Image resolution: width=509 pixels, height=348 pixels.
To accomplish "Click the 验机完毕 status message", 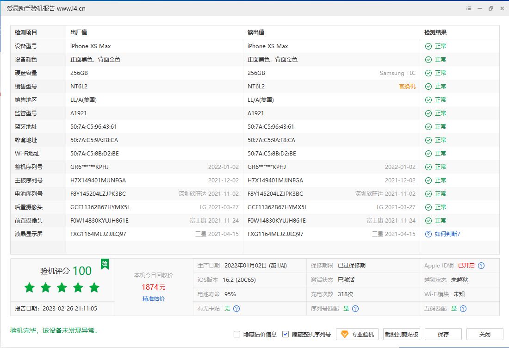I will pos(54,330).
